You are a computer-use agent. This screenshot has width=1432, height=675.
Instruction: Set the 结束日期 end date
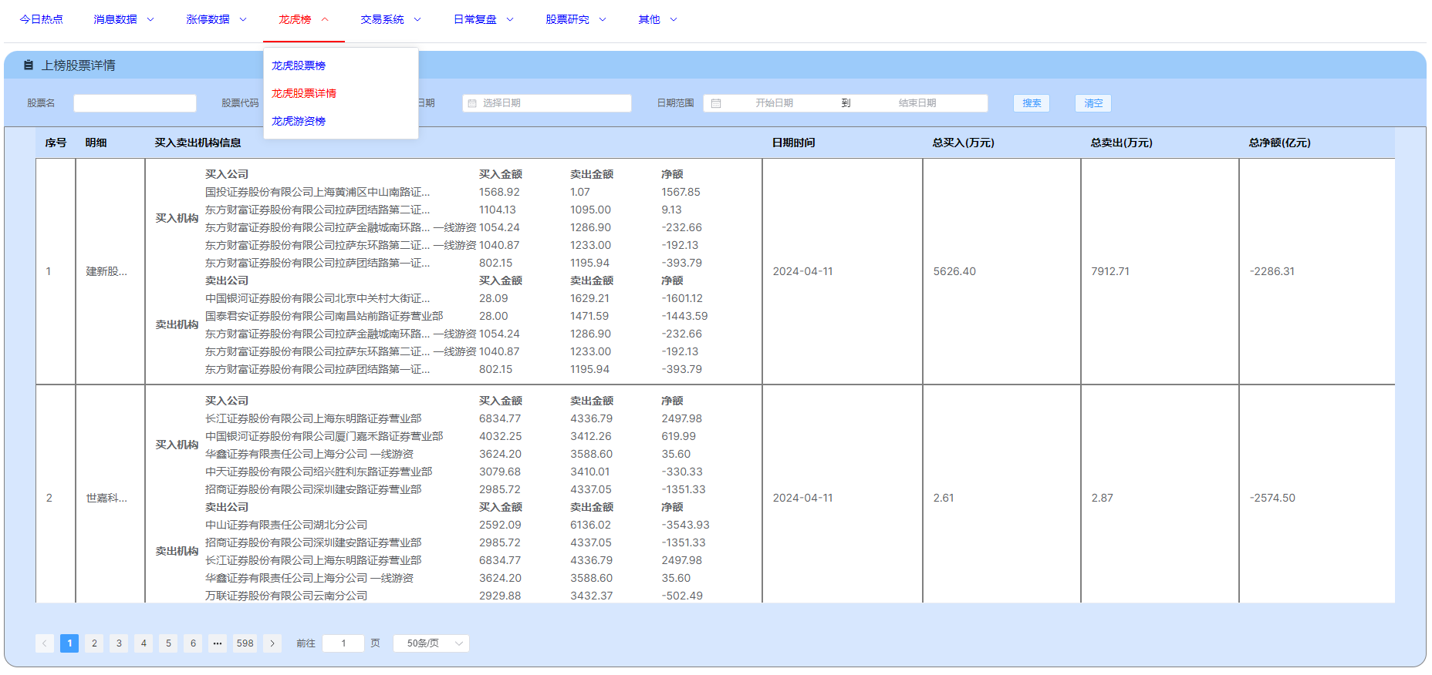pos(917,103)
